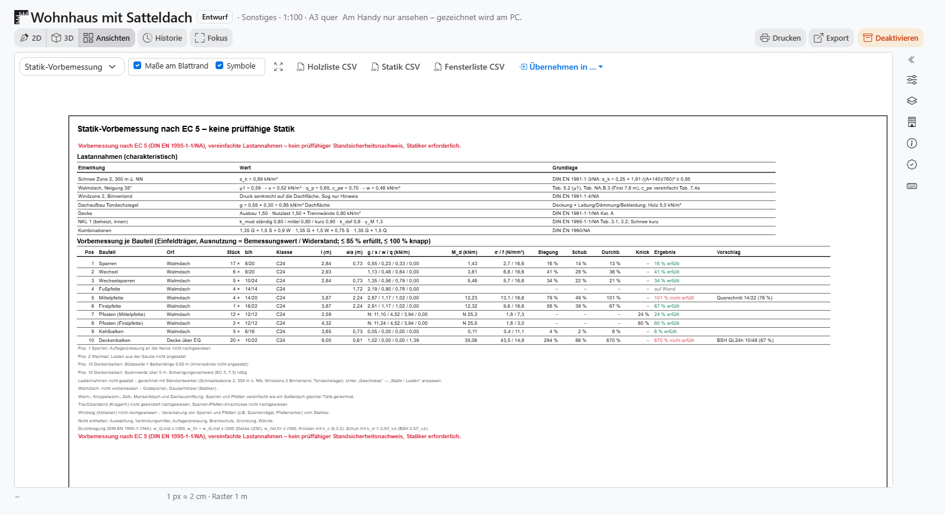Open the building floors icon in sidebar
945x515 pixels.
pyautogui.click(x=911, y=122)
